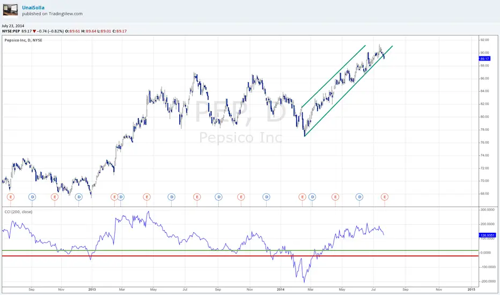Image resolution: width=500 pixels, height=295 pixels.
Task: Click the last dividend D marker, mid-2014
Action: click(359, 197)
